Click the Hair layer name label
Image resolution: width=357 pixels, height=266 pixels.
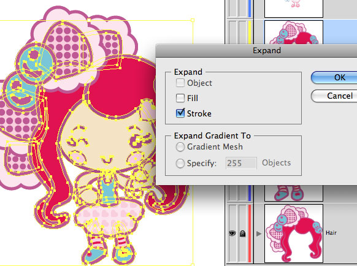(331, 233)
